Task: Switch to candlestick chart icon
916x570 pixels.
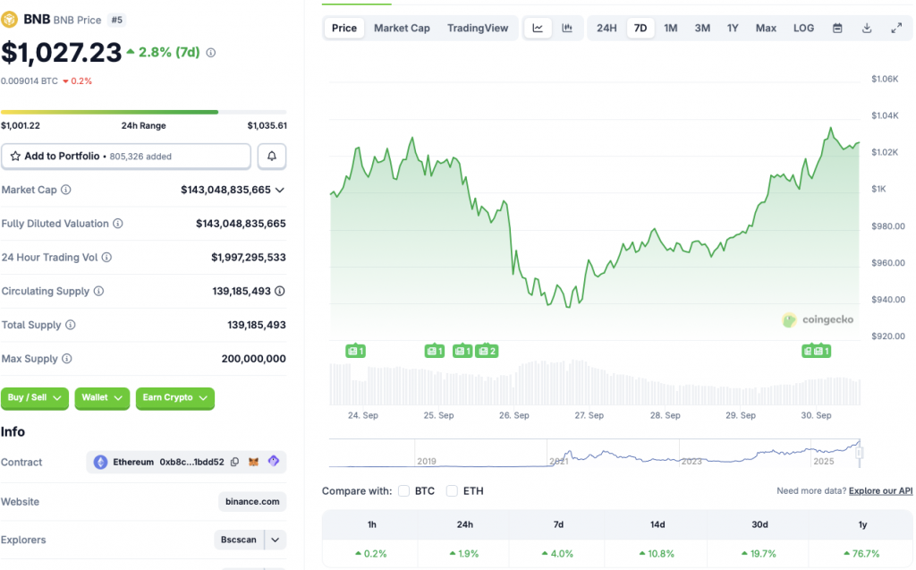Action: tap(566, 28)
